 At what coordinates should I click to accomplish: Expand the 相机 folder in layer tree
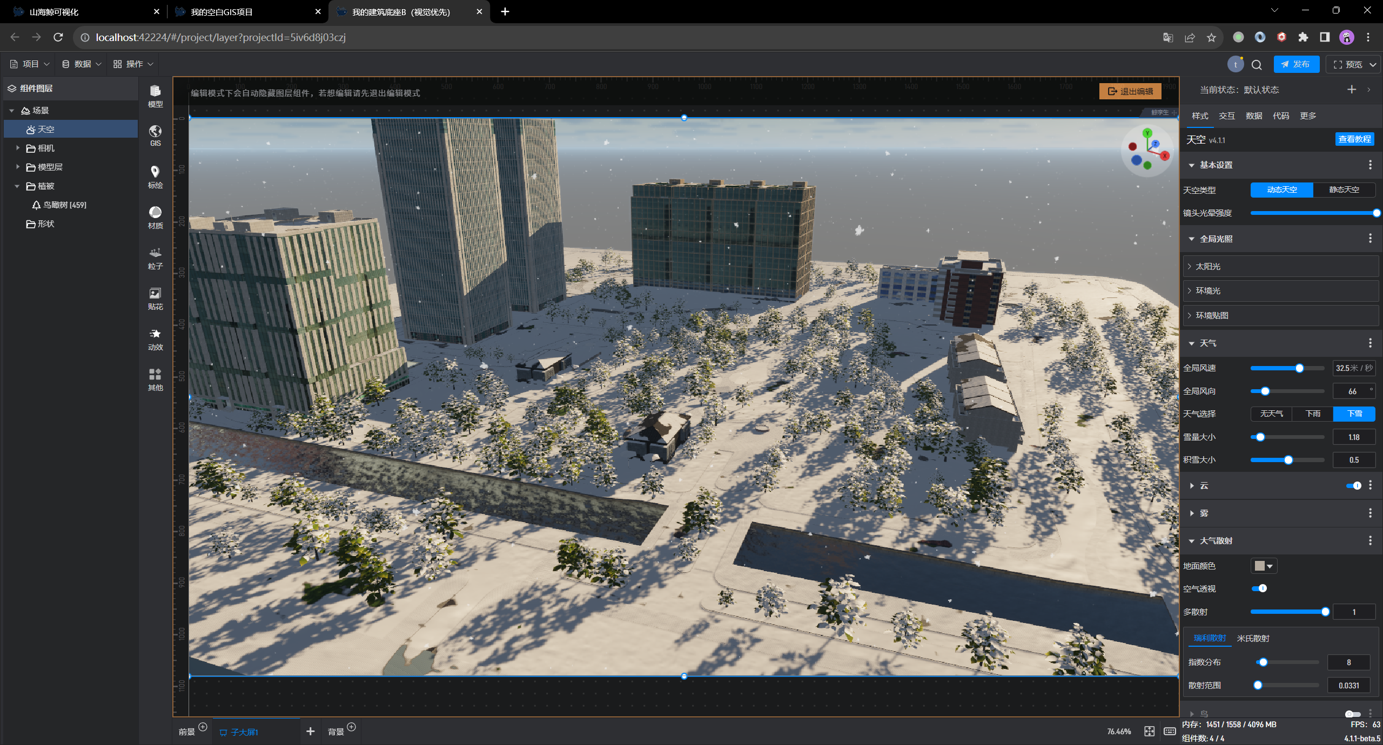(18, 148)
